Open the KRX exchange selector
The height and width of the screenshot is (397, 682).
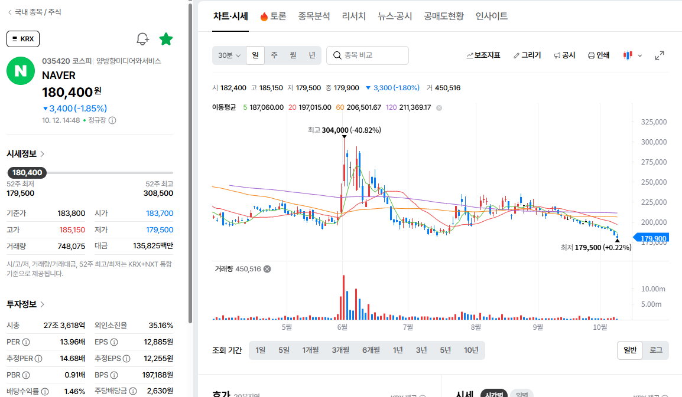click(23, 39)
